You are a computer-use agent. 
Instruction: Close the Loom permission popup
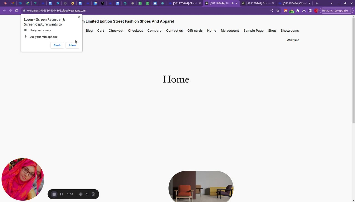click(x=79, y=17)
